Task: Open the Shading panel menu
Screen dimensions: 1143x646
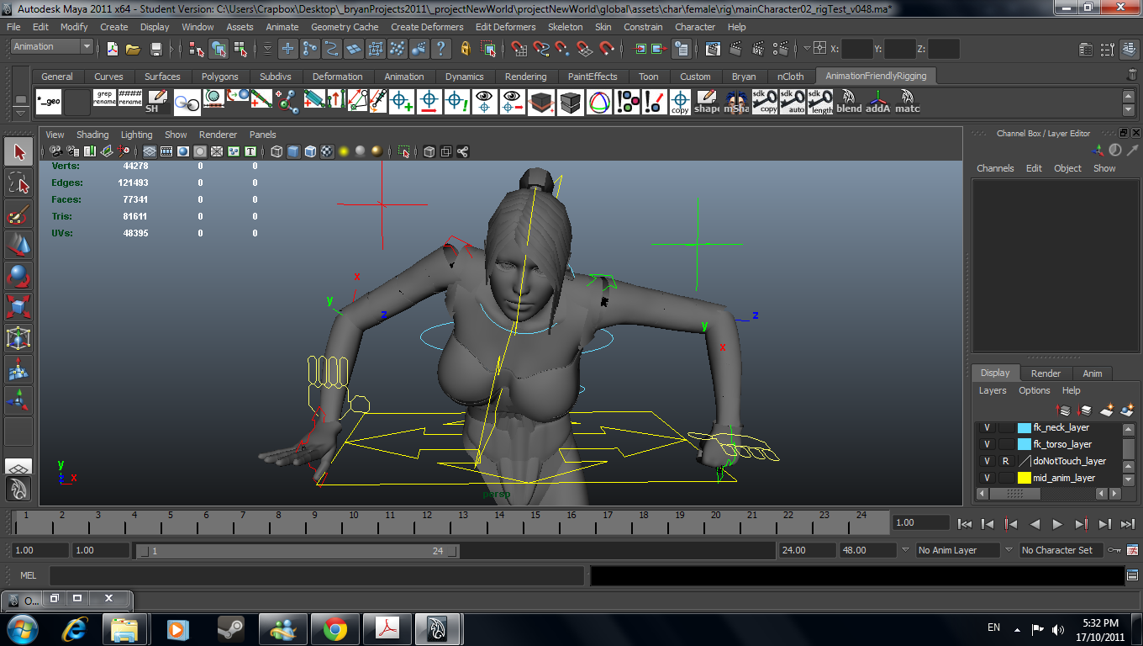Action: (x=92, y=135)
